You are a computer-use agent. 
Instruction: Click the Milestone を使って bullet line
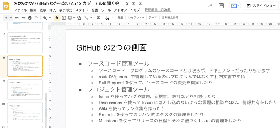172,121
